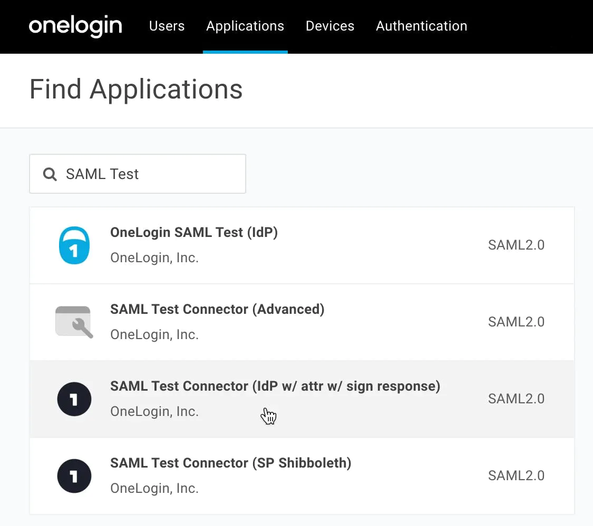Click the SP Shibboleth connector icon
Screen dimensions: 593x526
tap(74, 476)
